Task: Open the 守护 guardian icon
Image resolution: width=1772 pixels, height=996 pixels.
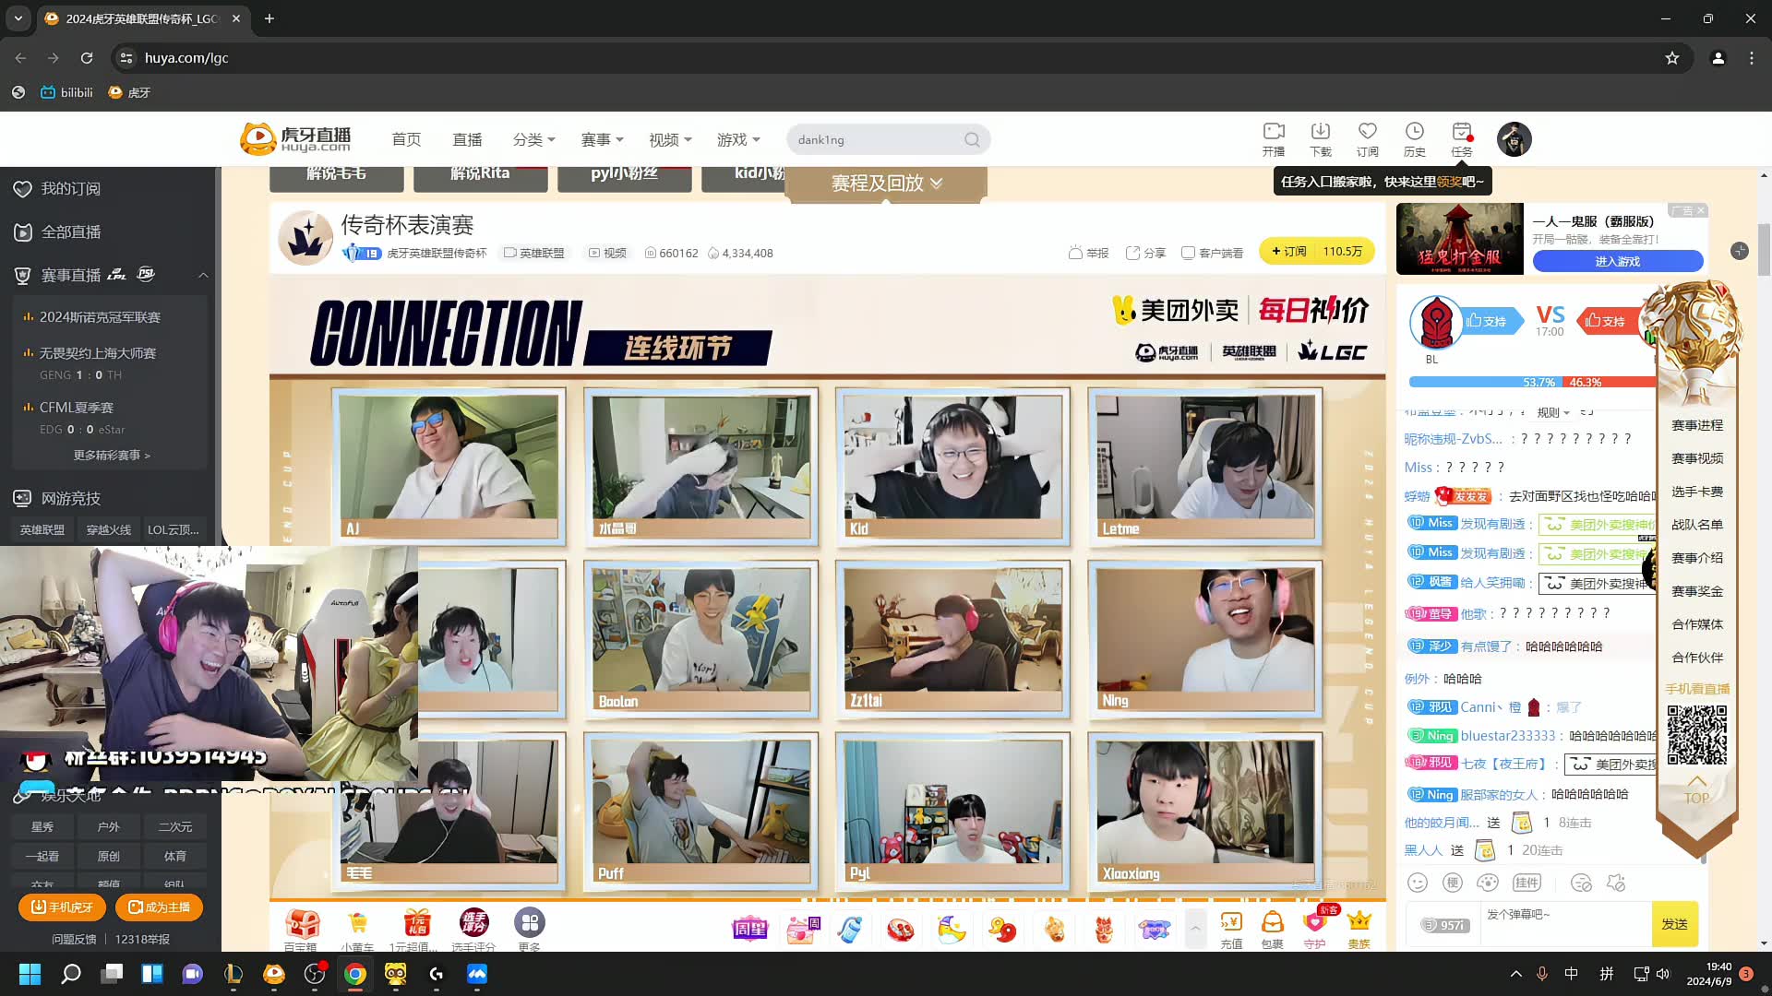Action: (x=1315, y=930)
